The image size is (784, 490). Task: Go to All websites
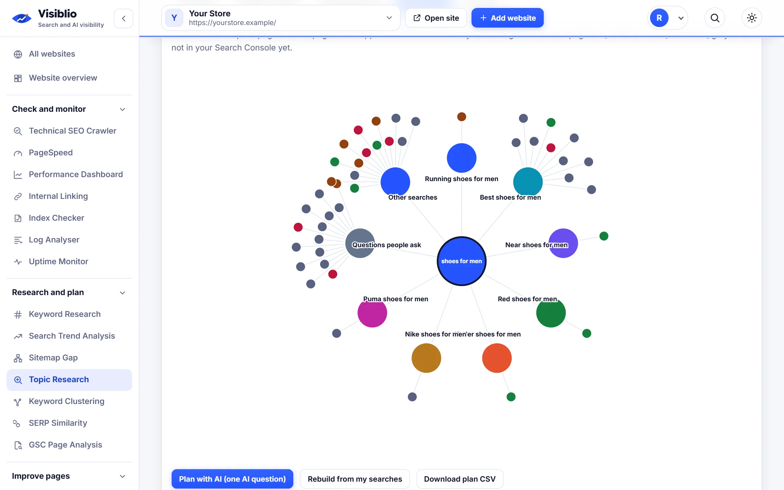click(69, 54)
